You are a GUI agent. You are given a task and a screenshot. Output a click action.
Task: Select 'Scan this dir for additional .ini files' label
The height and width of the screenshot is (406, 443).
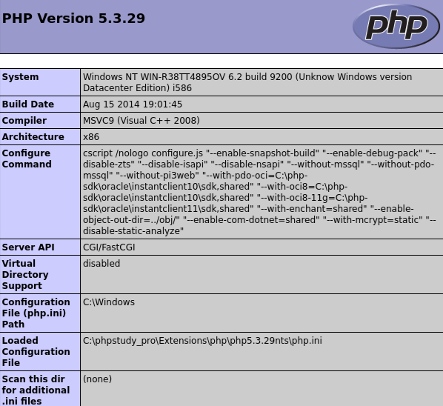(x=36, y=390)
